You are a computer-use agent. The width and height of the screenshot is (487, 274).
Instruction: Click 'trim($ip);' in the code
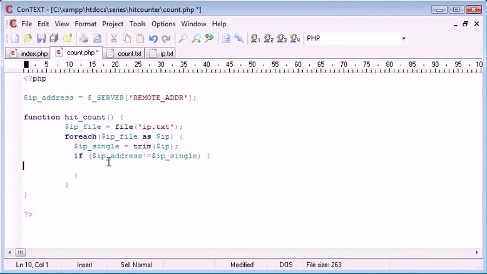click(x=156, y=146)
